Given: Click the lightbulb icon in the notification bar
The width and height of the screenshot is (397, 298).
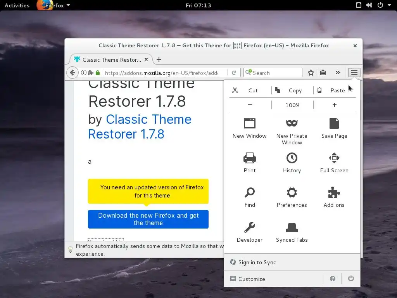Looking at the screenshot, I should click(71, 249).
